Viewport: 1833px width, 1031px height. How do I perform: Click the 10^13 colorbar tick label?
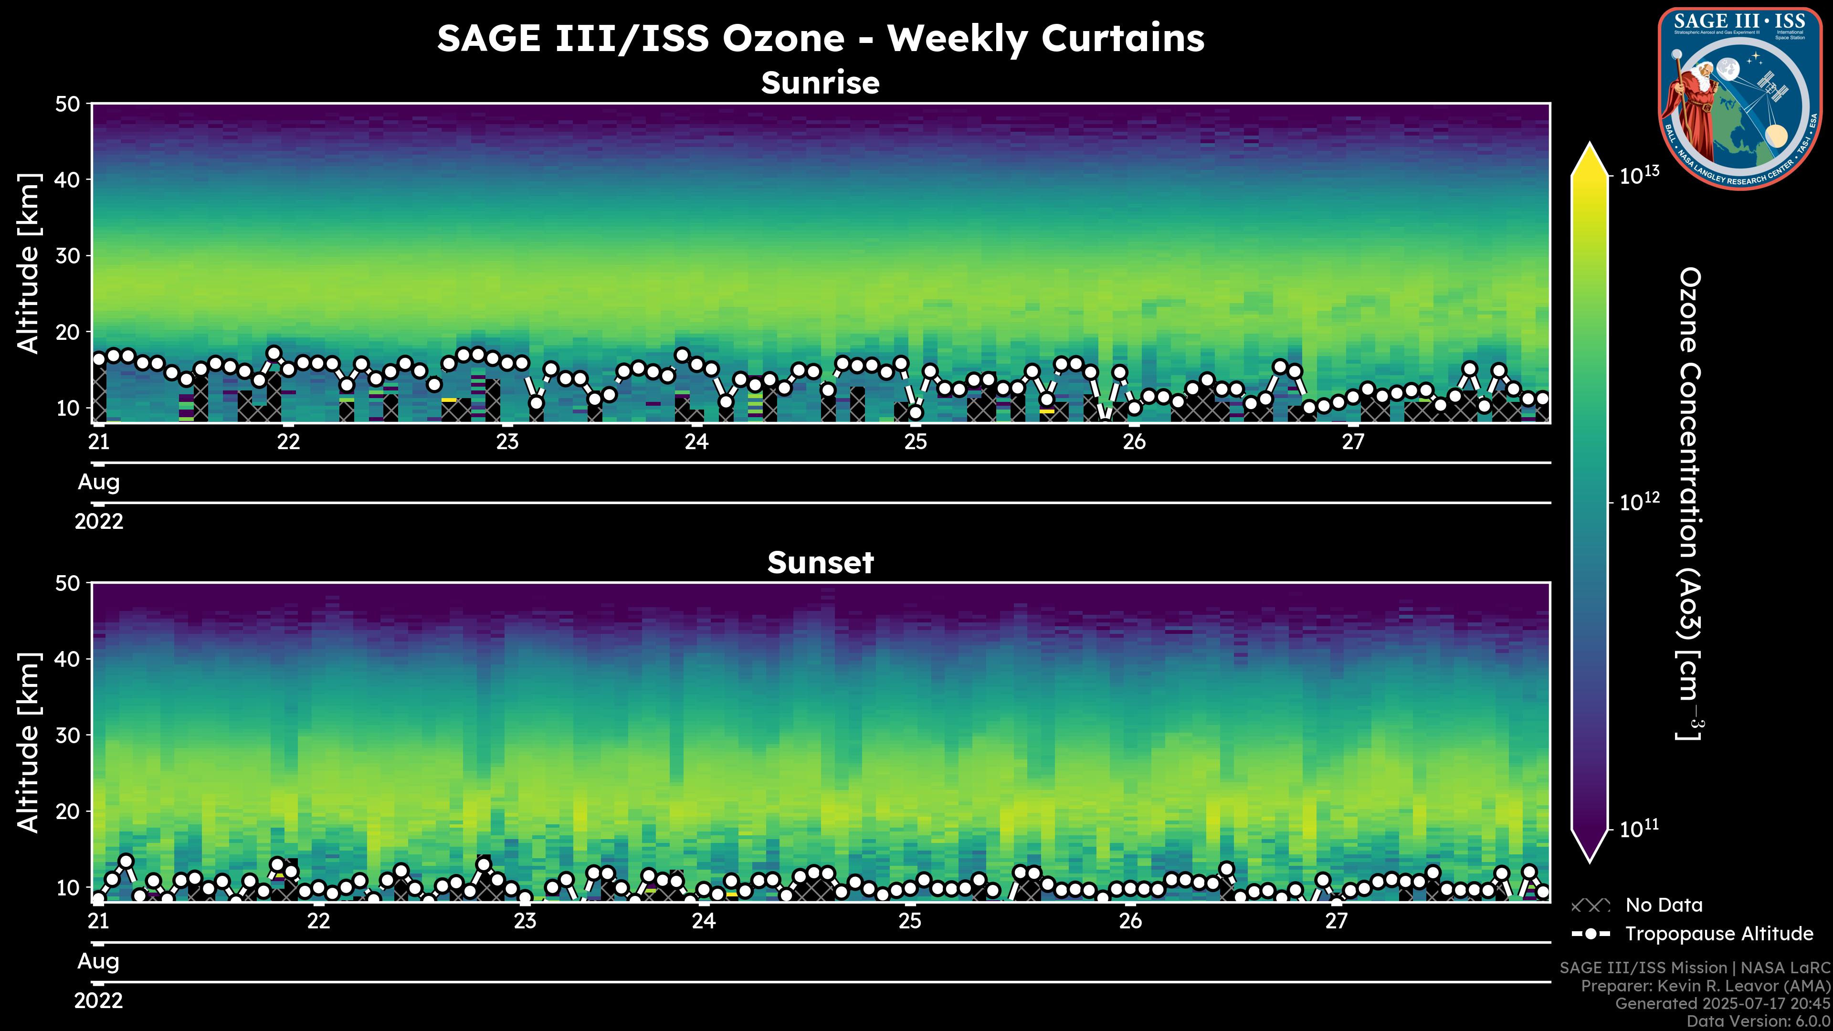[x=1640, y=175]
